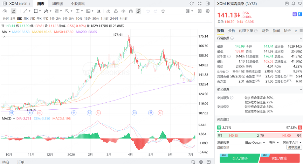Select the eraser brush drawing tool
Viewport: 303px width, 164px height.
tap(108, 11)
